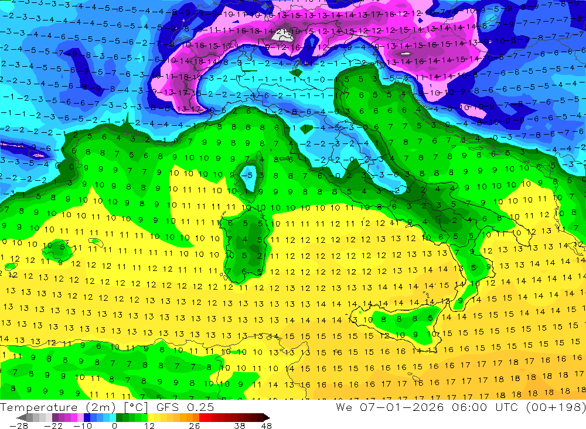Image resolution: width=586 pixels, height=429 pixels.
Task: Click the "We 07-01-2026" date text
Action: click(390, 407)
